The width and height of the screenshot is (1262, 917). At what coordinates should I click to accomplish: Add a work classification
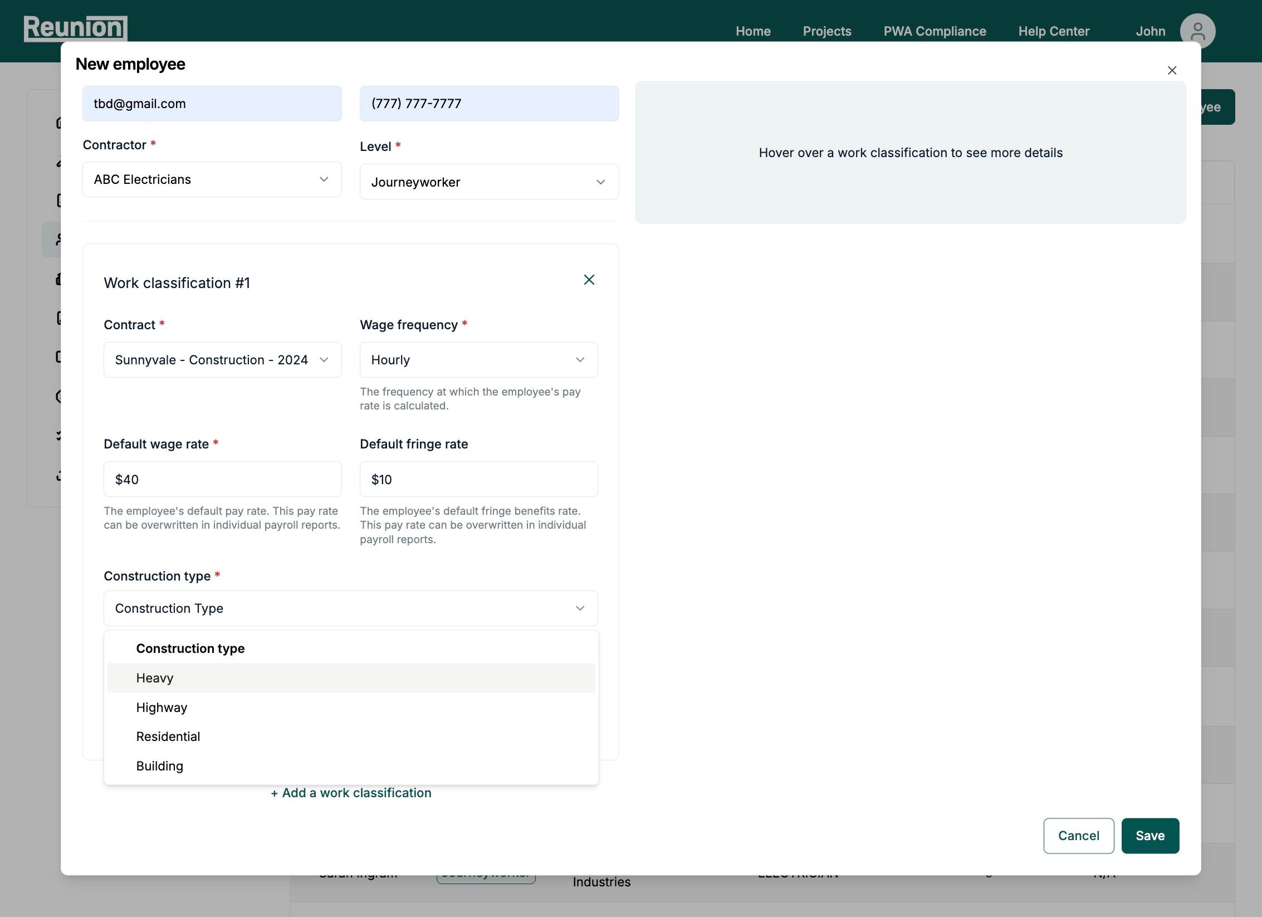click(x=350, y=792)
